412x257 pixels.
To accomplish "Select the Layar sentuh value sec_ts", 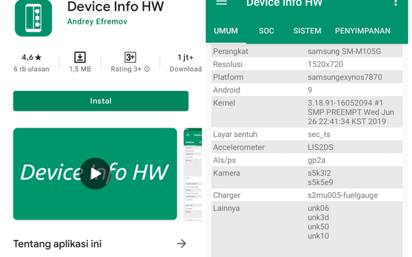I will point(319,135).
